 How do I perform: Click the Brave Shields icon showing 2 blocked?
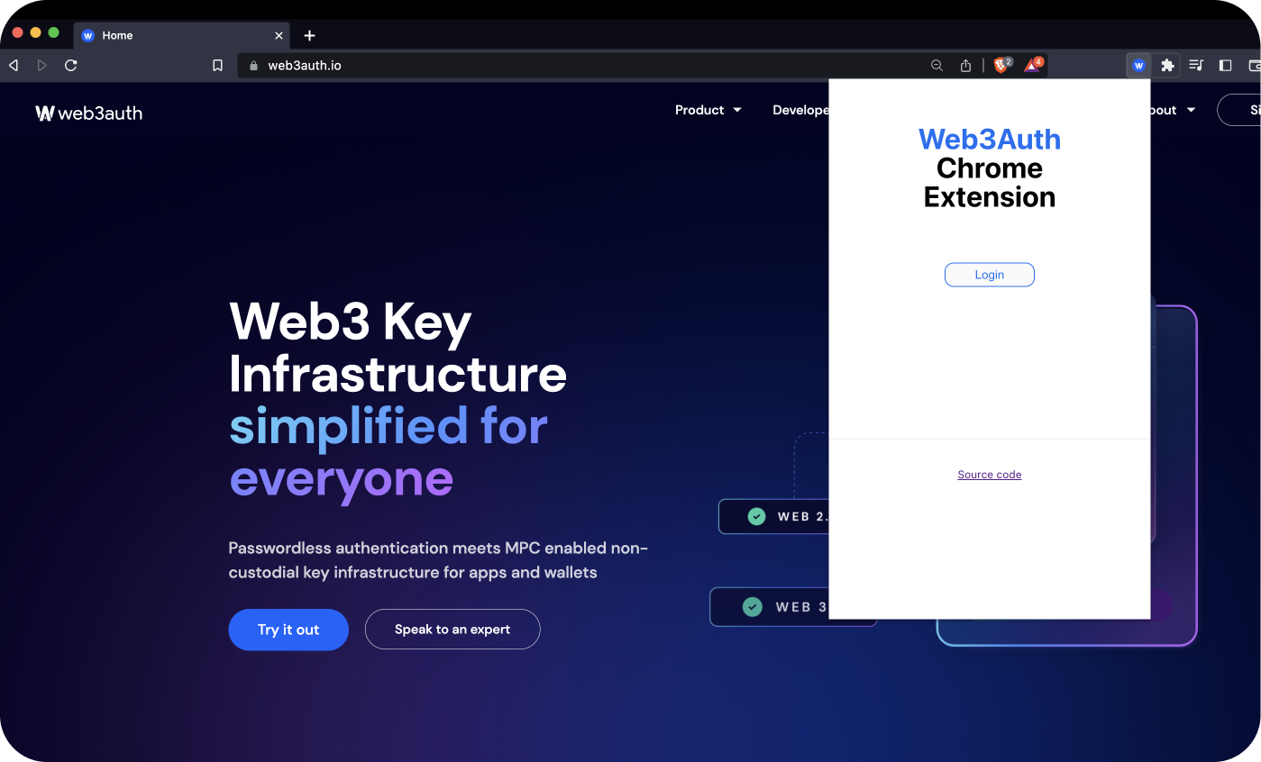[x=1001, y=65]
